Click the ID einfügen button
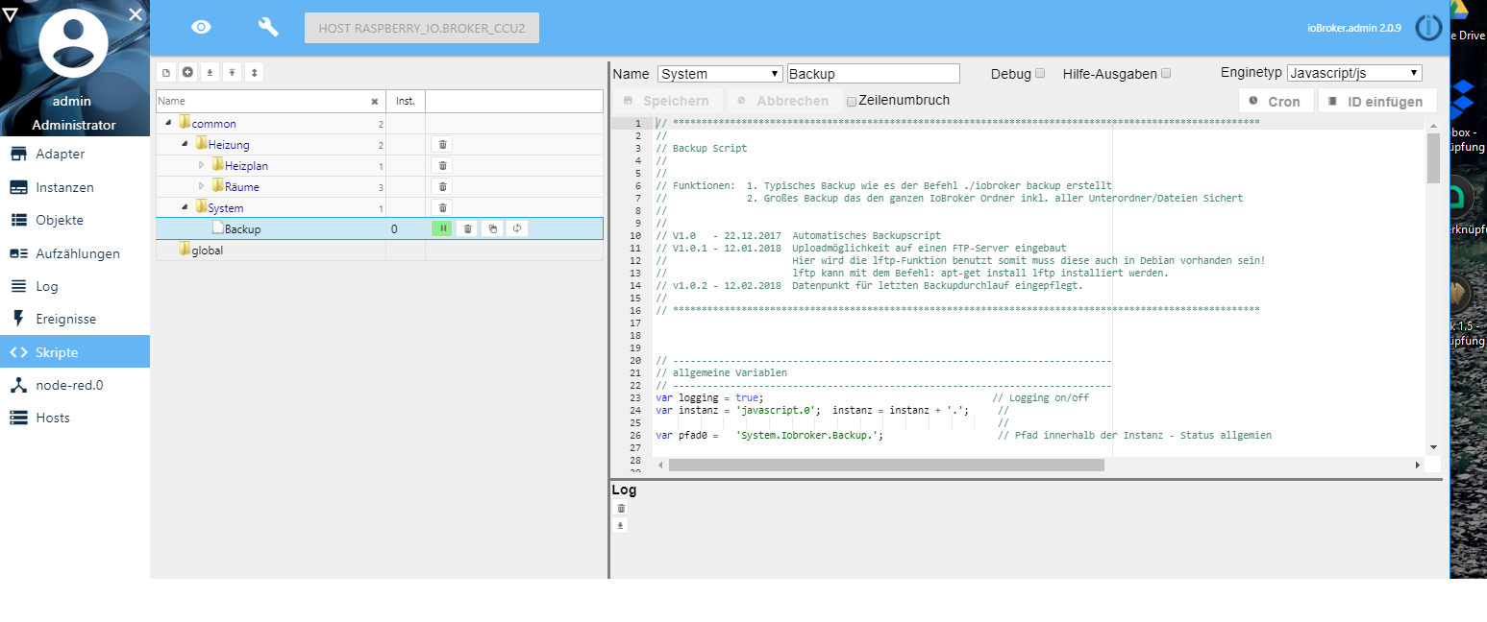The height and width of the screenshot is (622, 1487). [x=1377, y=101]
